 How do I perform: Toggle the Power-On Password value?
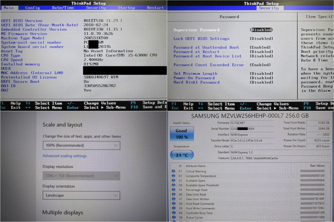coord(261,78)
